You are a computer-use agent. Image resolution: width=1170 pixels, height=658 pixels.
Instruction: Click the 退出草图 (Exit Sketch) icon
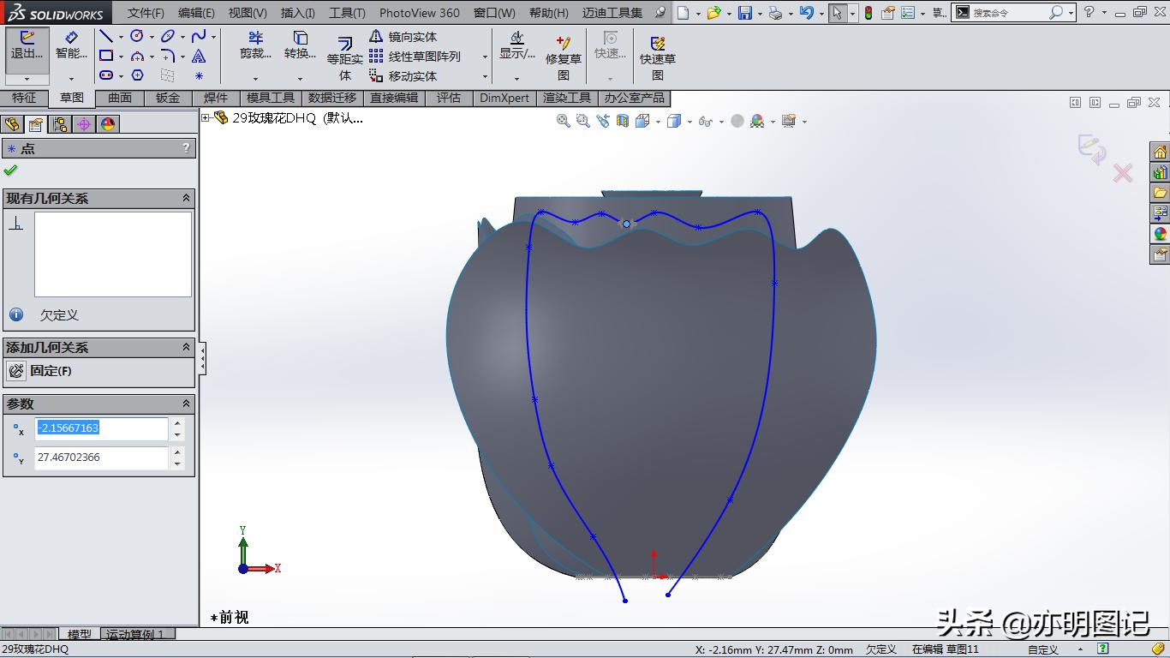click(26, 43)
